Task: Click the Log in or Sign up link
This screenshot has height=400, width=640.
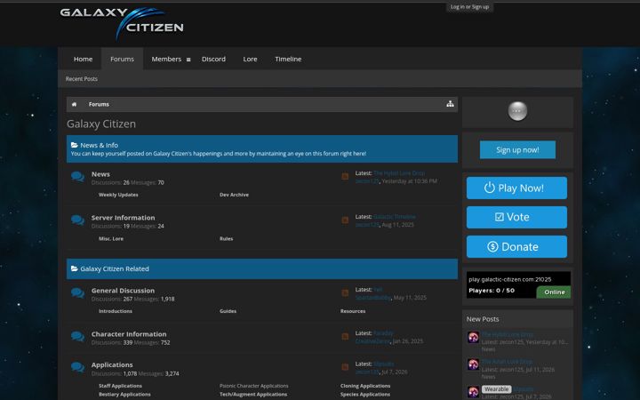Action: coord(469,6)
